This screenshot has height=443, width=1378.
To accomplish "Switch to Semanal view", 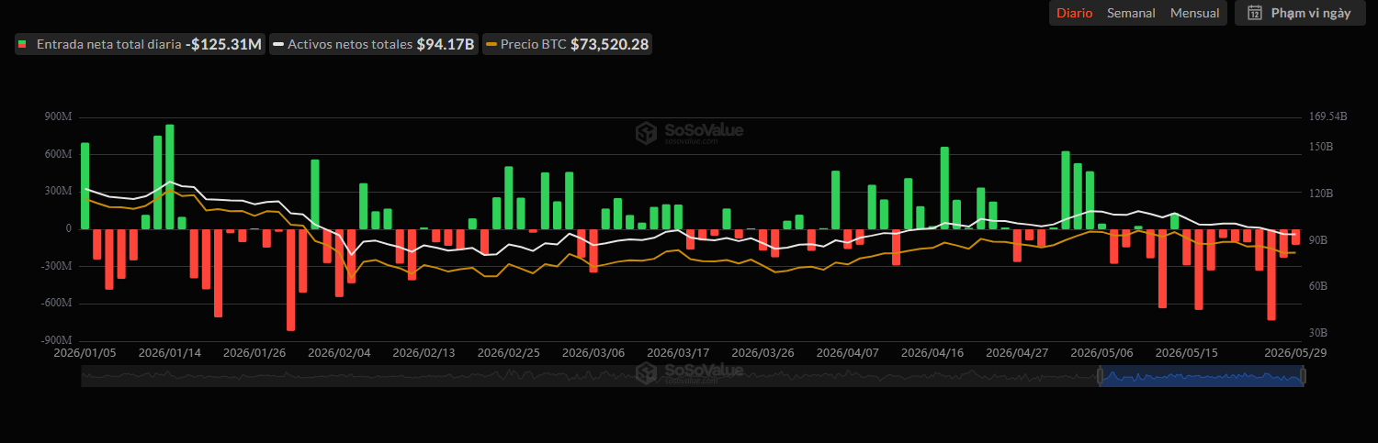I will tap(1131, 13).
